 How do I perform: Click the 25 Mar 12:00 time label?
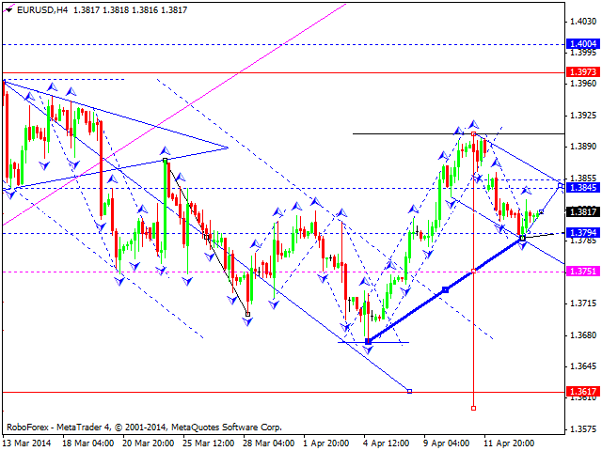(x=209, y=443)
